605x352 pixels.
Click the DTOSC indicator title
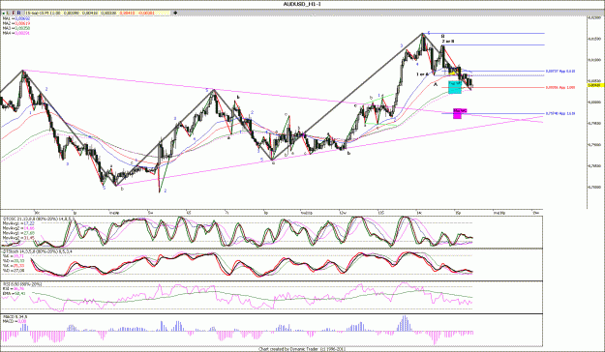coord(39,219)
